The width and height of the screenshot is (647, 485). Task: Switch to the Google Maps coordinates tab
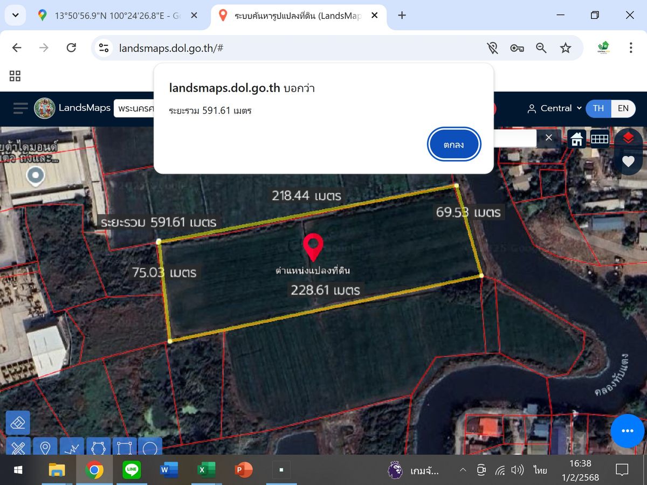point(117,16)
